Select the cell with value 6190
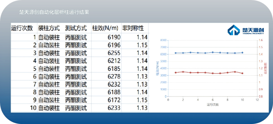This screenshot has width=273, height=124. [x=114, y=37]
